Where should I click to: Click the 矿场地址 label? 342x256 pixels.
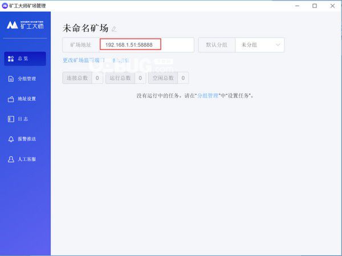[81, 45]
